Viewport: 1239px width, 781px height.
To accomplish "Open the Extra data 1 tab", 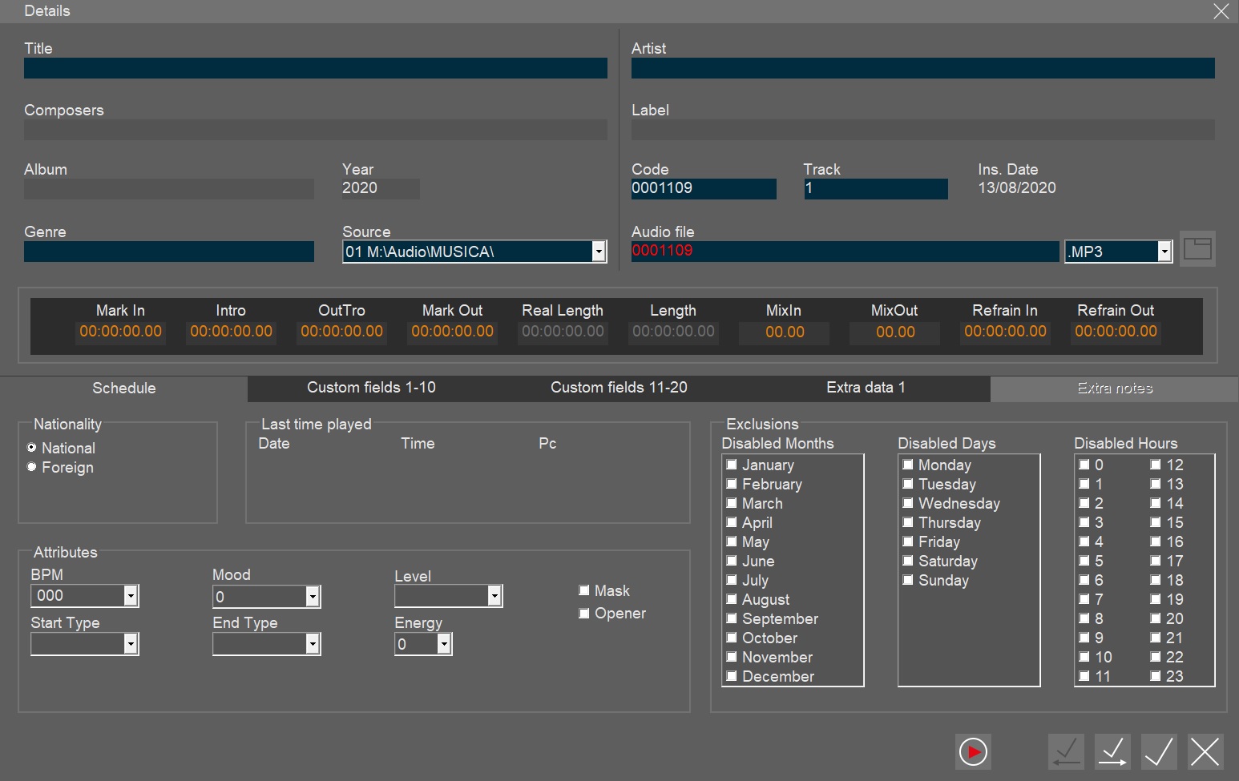I will coord(866,388).
